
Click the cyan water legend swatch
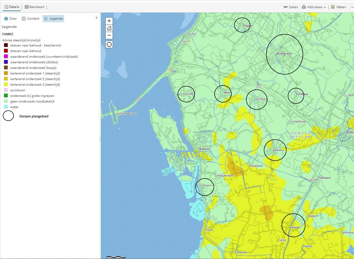(6, 107)
